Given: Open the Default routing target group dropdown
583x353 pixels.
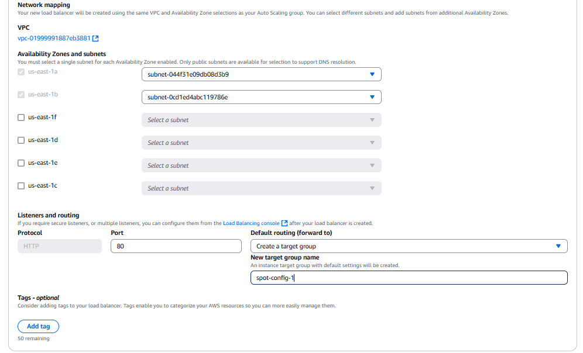Looking at the screenshot, I should tap(409, 246).
